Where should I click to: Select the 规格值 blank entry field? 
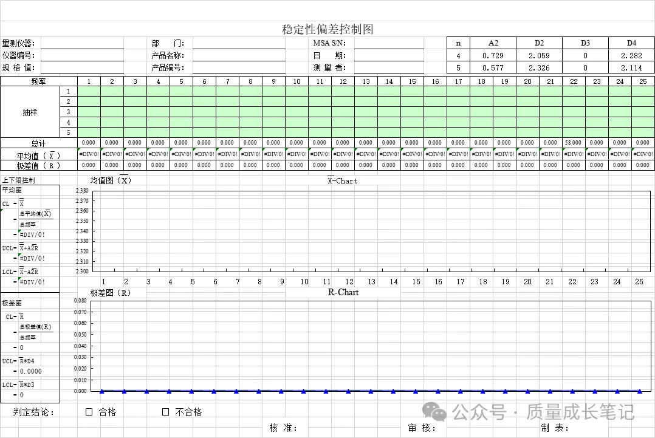tap(82, 67)
